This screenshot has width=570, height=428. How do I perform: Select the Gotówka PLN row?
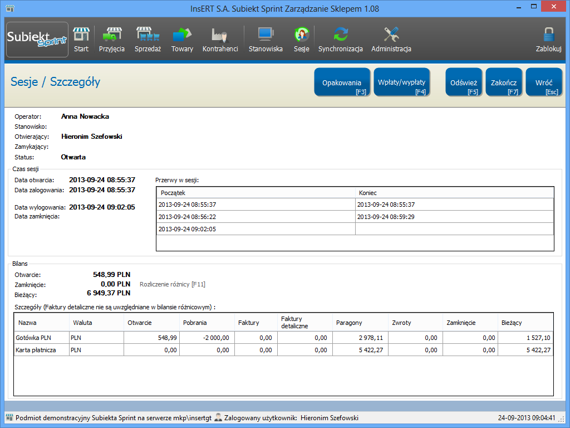(283, 338)
